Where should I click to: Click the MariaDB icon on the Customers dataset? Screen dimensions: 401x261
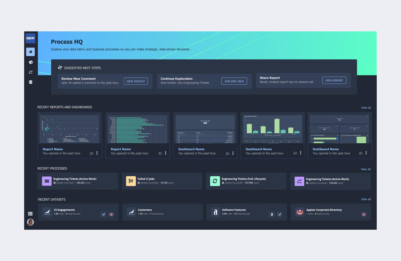click(x=131, y=212)
